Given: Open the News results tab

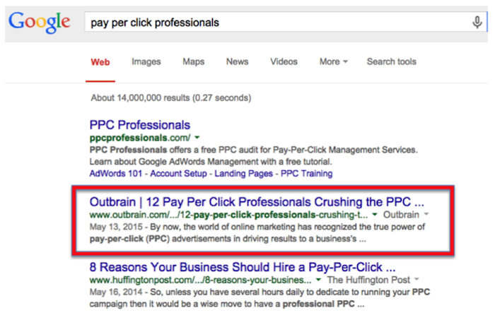Looking at the screenshot, I should click(x=237, y=61).
